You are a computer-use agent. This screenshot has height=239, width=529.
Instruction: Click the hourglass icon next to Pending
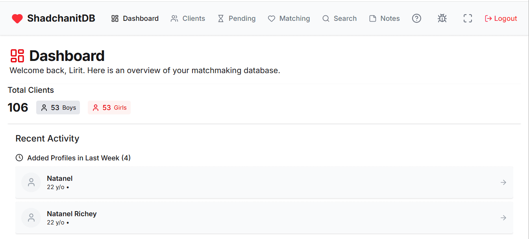[x=222, y=18]
